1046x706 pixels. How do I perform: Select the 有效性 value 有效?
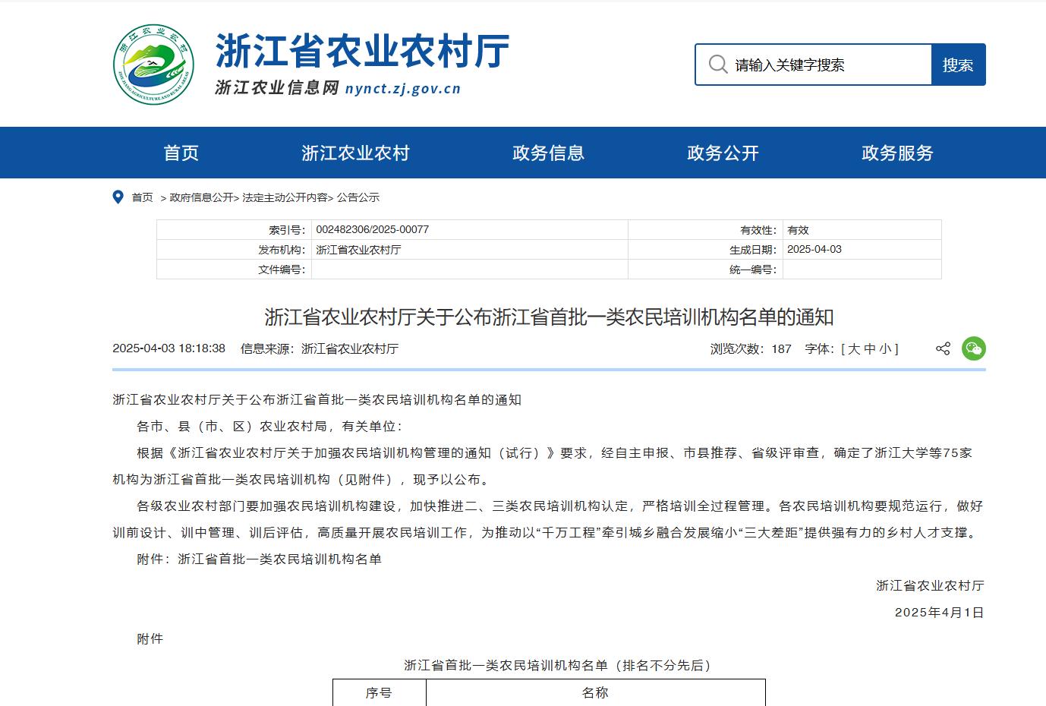coord(798,229)
